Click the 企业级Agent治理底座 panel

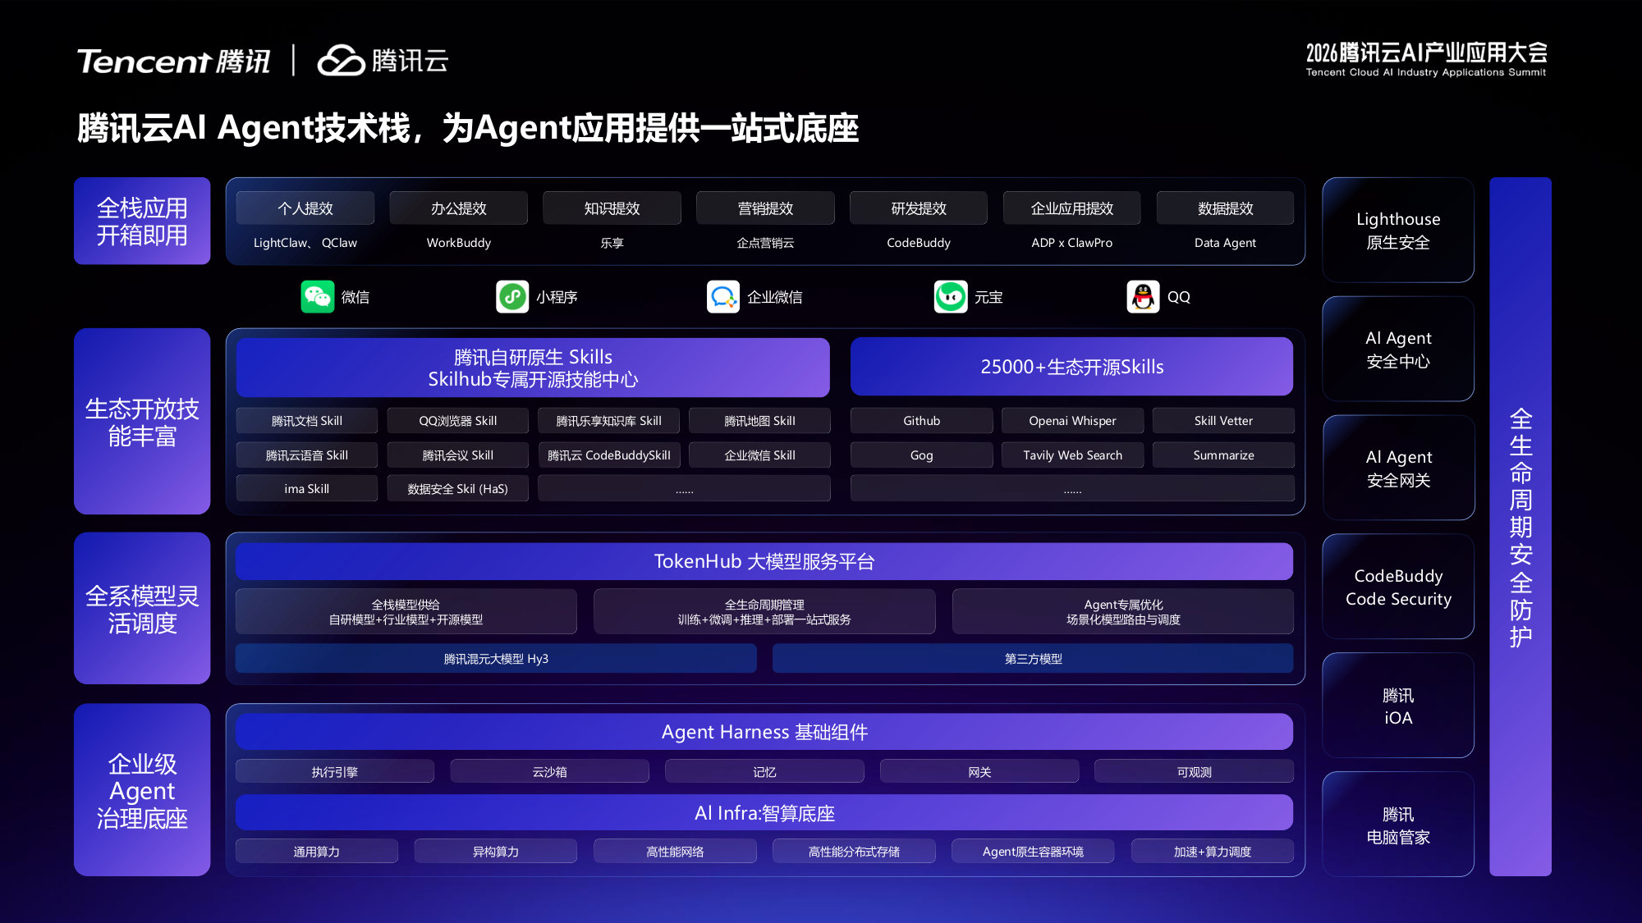[x=142, y=790]
